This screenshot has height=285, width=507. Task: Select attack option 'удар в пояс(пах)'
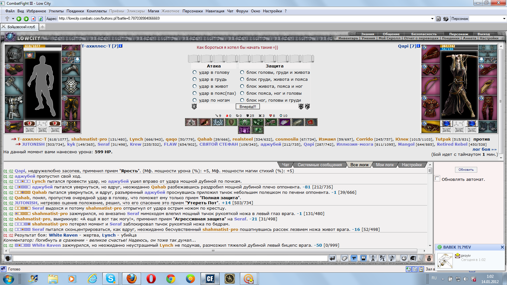point(195,93)
